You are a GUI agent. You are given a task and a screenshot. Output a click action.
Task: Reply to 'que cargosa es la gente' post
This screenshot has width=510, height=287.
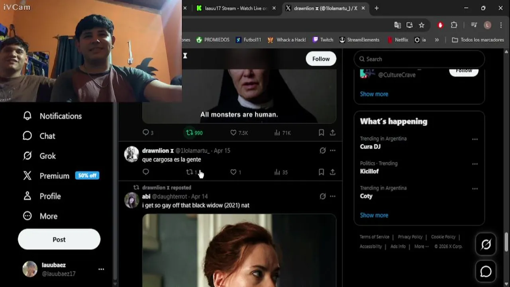146,172
